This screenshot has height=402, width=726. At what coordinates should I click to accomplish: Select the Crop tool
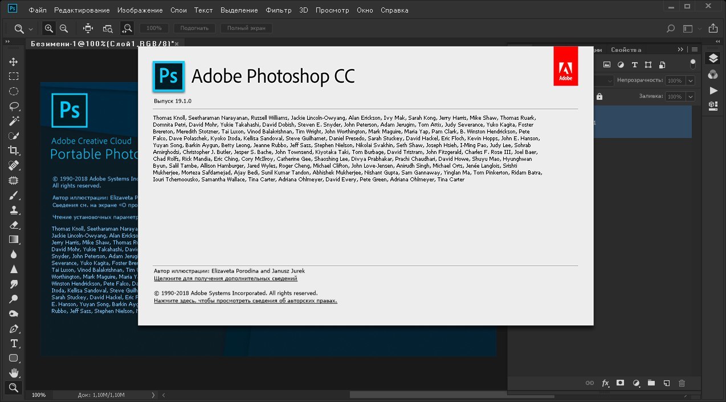click(x=13, y=151)
